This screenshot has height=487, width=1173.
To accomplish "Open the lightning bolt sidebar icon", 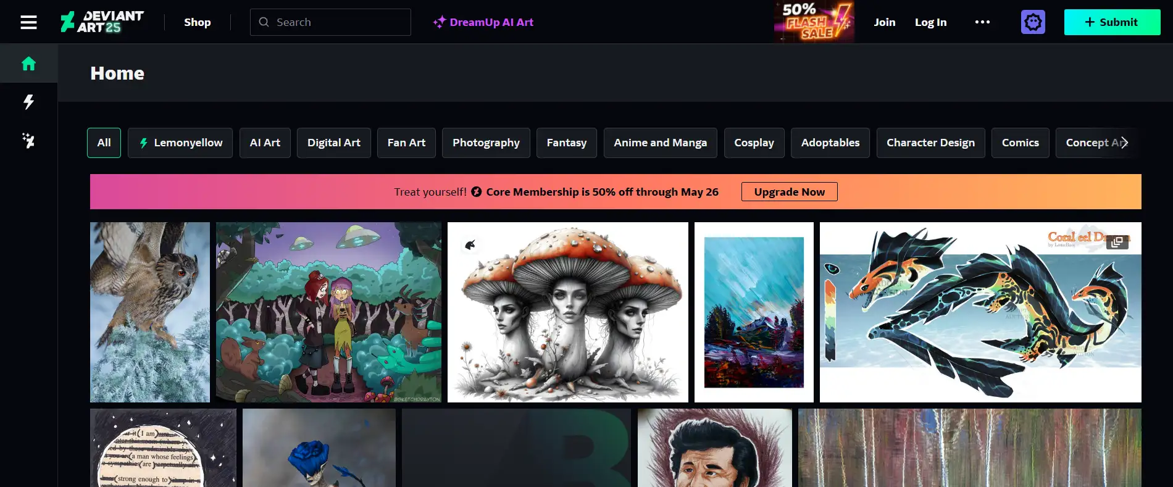I will 28,102.
